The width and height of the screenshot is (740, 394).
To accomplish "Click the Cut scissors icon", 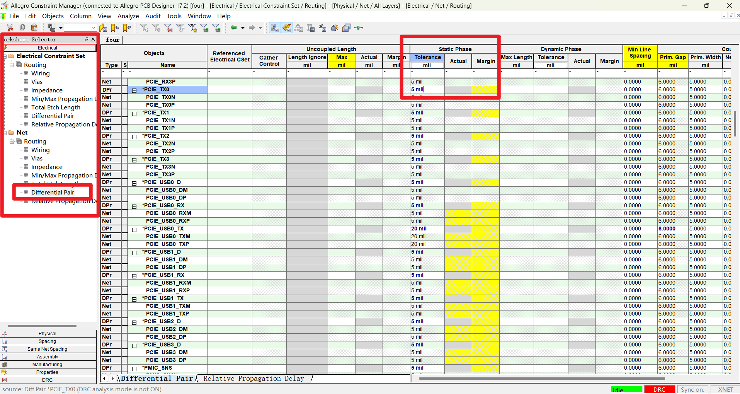I will 10,27.
